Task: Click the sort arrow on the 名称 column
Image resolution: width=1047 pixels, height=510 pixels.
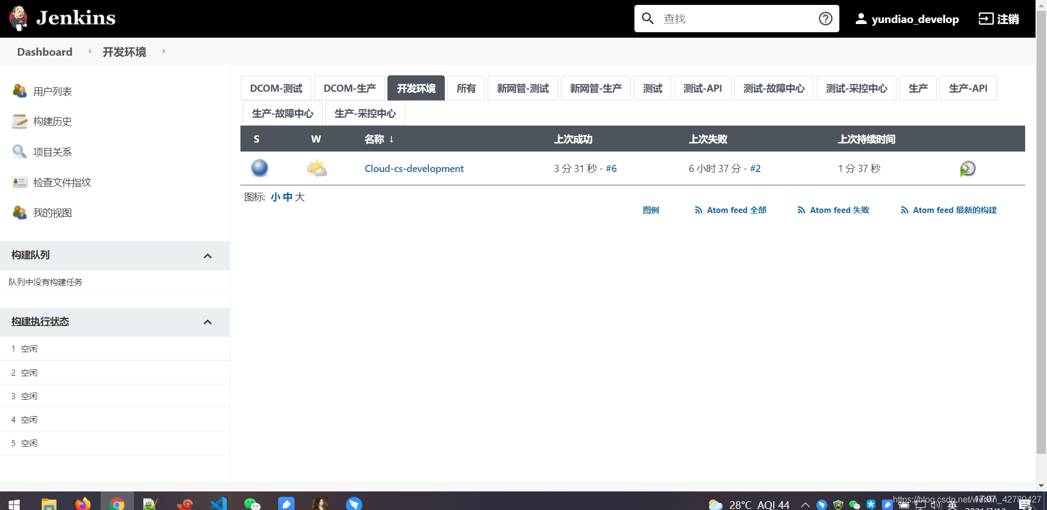Action: [392, 139]
